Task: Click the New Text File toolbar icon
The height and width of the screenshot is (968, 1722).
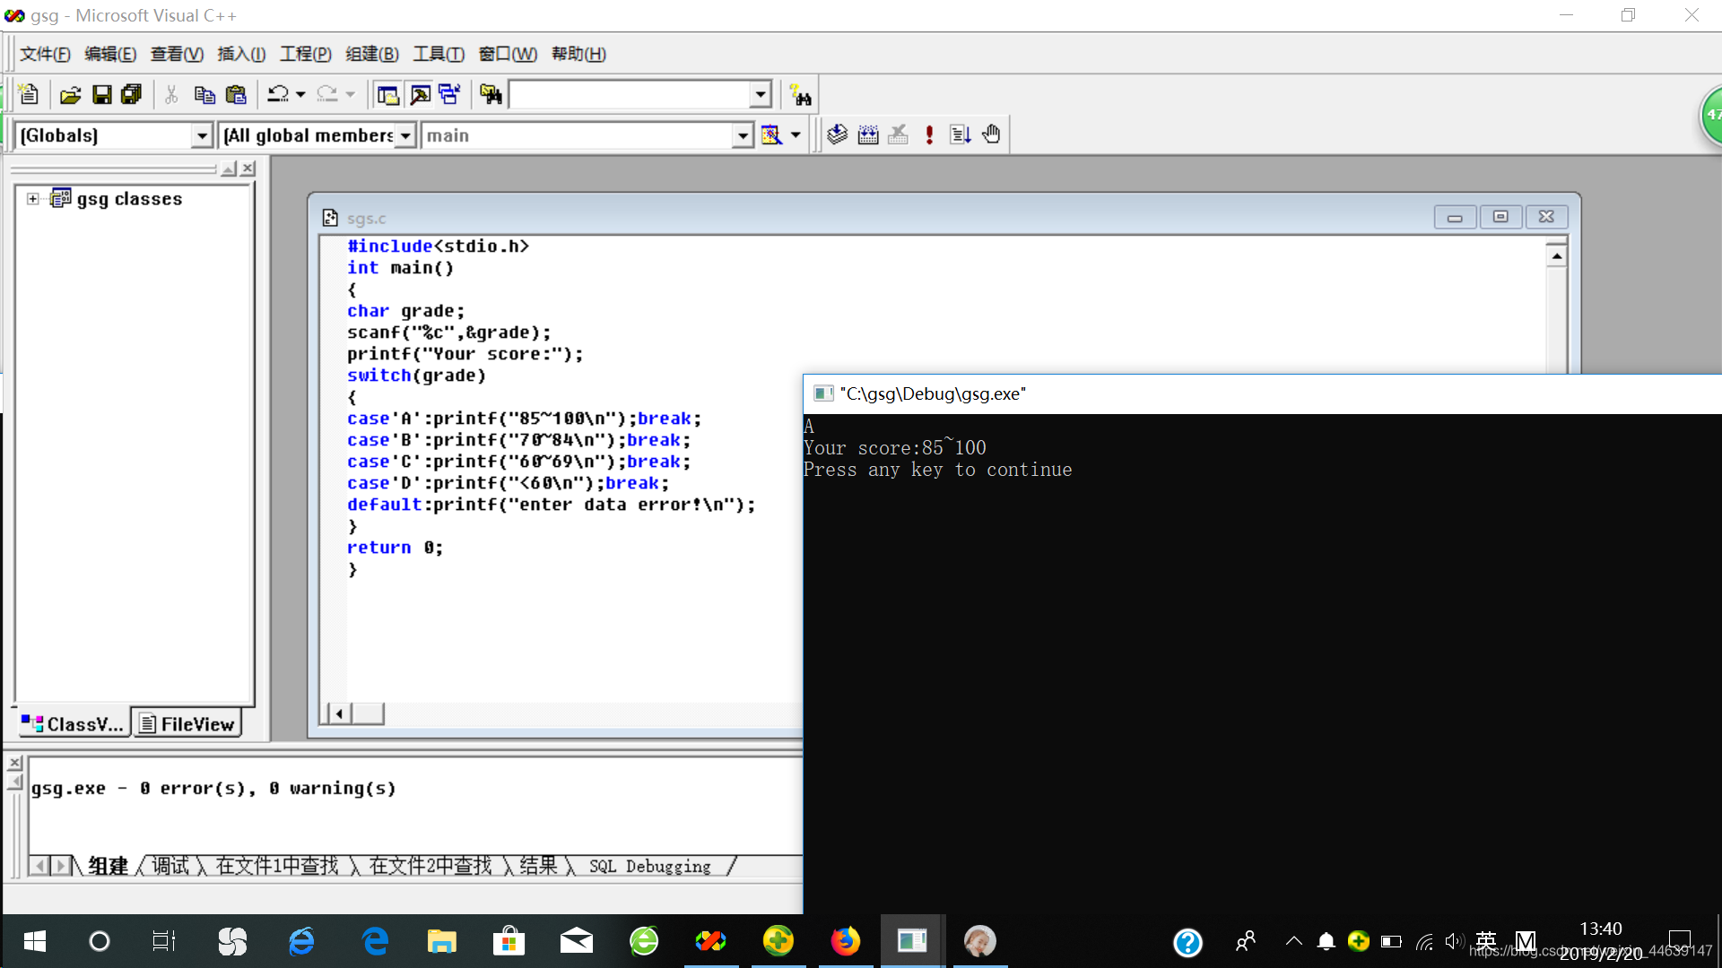Action: (29, 94)
